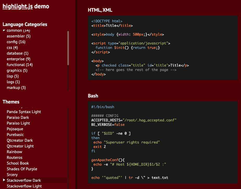Click the 'function $init()' code line
Image resolution: width=241 pixels, height=189 pixels.
pyautogui.click(x=128, y=48)
